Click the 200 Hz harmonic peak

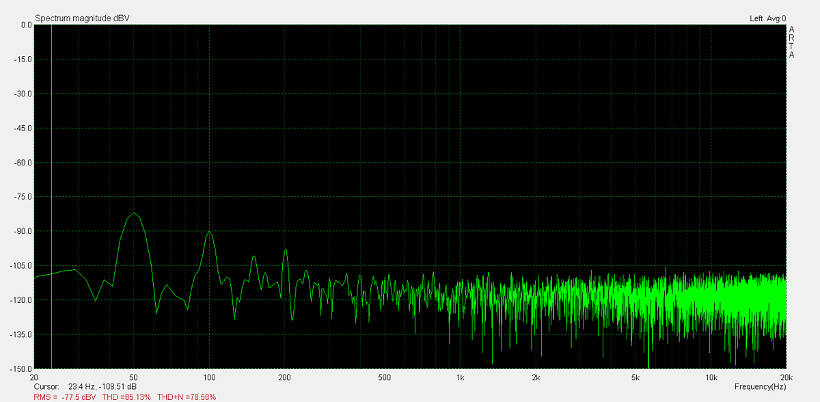(286, 250)
